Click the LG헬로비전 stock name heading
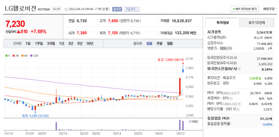Image resolution: width=279 pixels, height=137 pixels. (21, 8)
